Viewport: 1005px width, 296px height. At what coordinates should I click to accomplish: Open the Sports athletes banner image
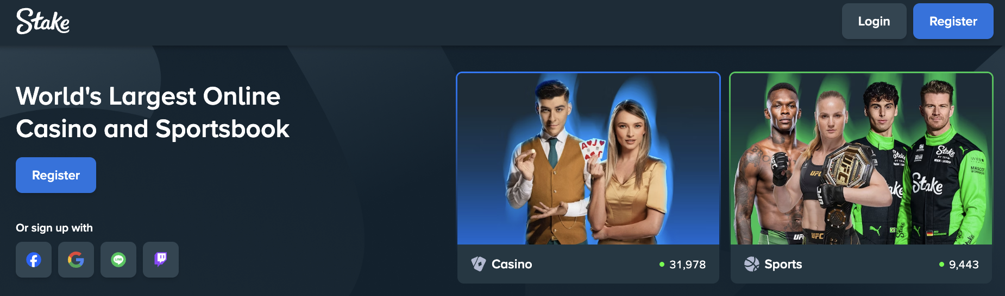[x=861, y=159]
